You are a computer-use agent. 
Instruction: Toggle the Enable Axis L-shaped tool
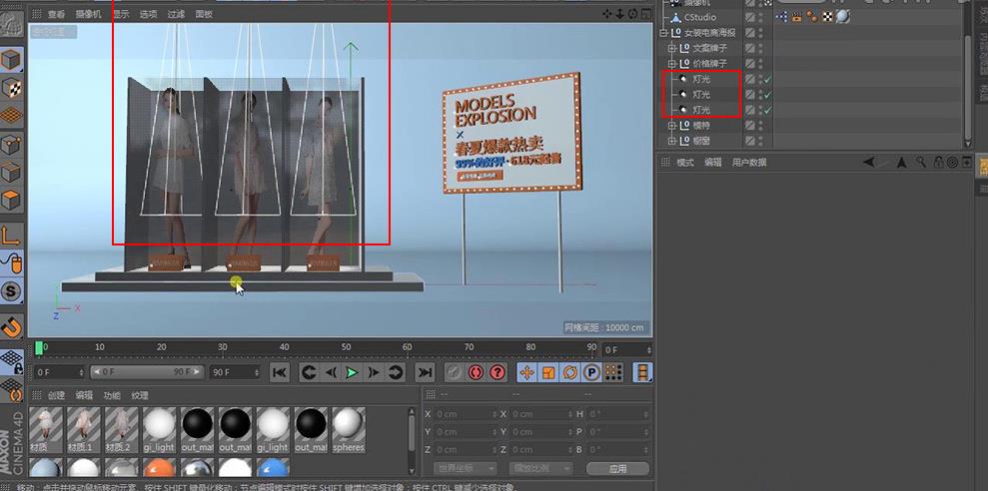[x=11, y=235]
